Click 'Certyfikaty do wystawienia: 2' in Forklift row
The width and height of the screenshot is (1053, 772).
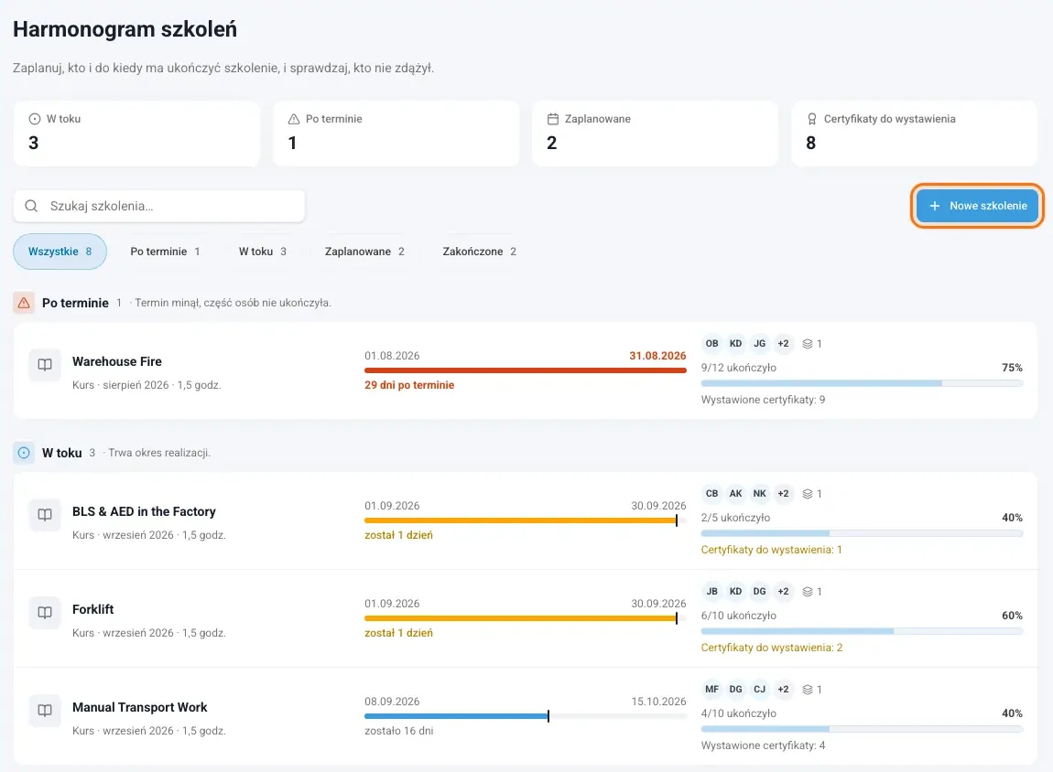pyautogui.click(x=772, y=648)
